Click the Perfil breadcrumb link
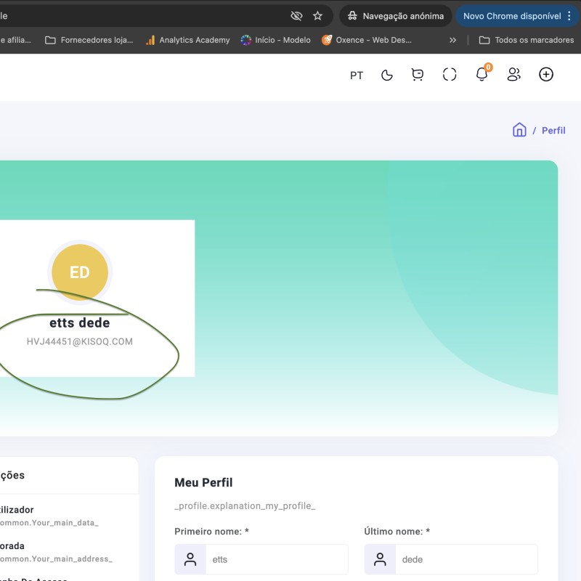Viewport: 581px width, 581px height. [x=553, y=131]
